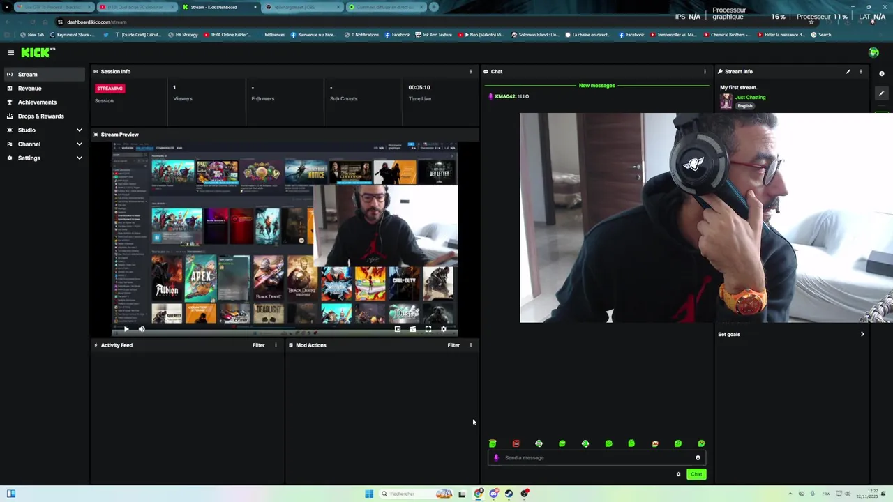
Task: Click the halo green Kick emote
Action: point(493,443)
